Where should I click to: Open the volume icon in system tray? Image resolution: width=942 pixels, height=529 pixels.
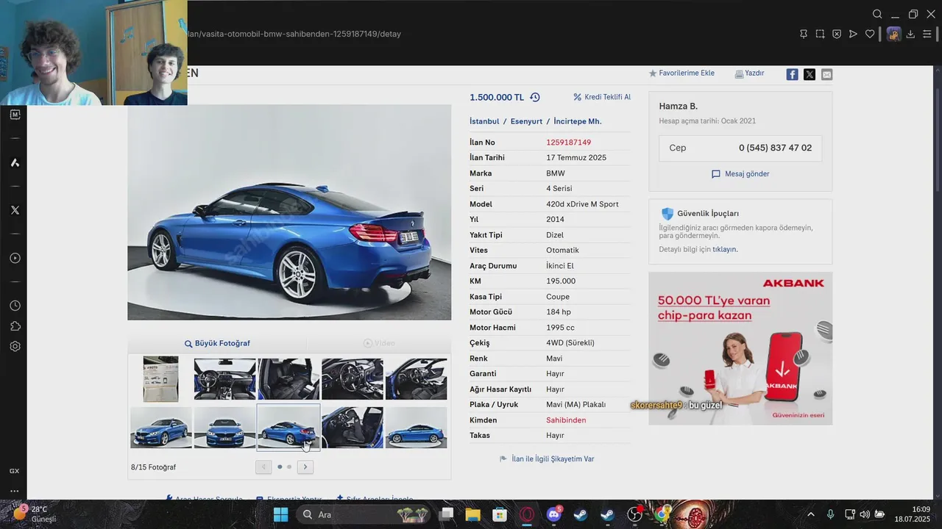tap(864, 514)
